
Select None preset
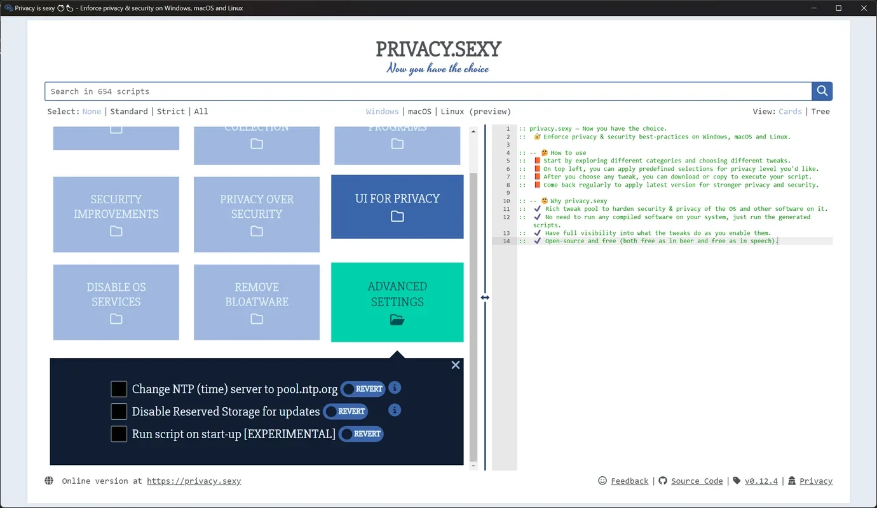92,111
